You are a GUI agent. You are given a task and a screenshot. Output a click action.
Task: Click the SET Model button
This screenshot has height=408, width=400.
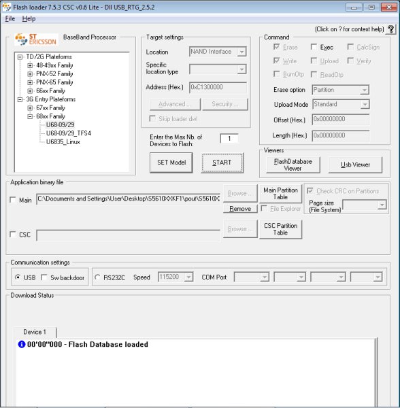tap(171, 163)
